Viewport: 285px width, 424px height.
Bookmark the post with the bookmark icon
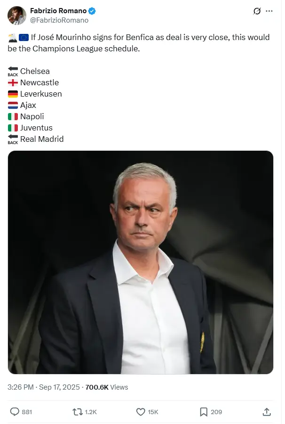pos(204,412)
